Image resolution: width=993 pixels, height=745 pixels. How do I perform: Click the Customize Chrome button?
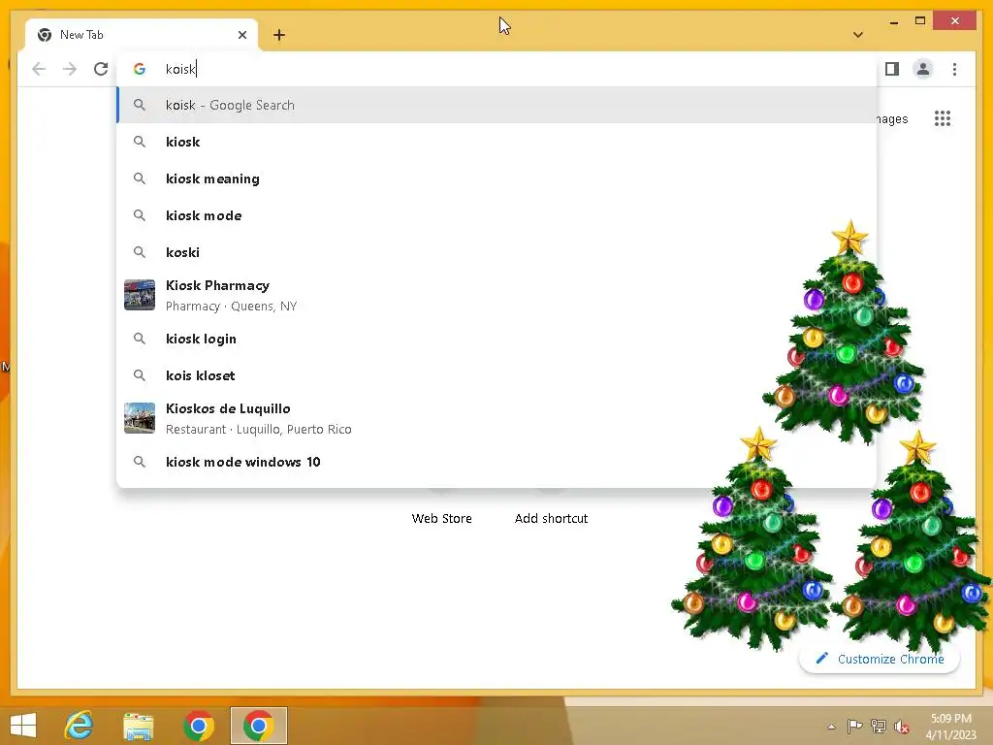pyautogui.click(x=880, y=659)
